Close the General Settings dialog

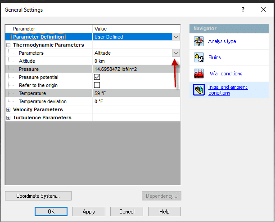[263, 9]
